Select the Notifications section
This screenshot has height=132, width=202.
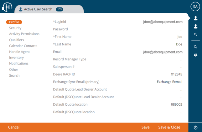19,63
